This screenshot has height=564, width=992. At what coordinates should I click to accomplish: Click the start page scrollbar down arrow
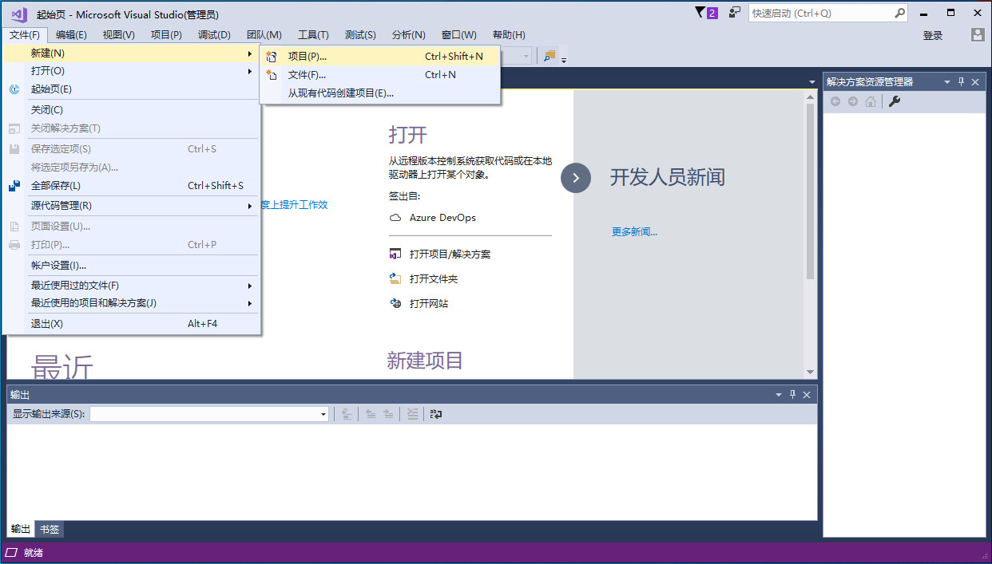click(x=810, y=373)
